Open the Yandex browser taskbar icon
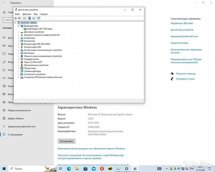 point(102,168)
